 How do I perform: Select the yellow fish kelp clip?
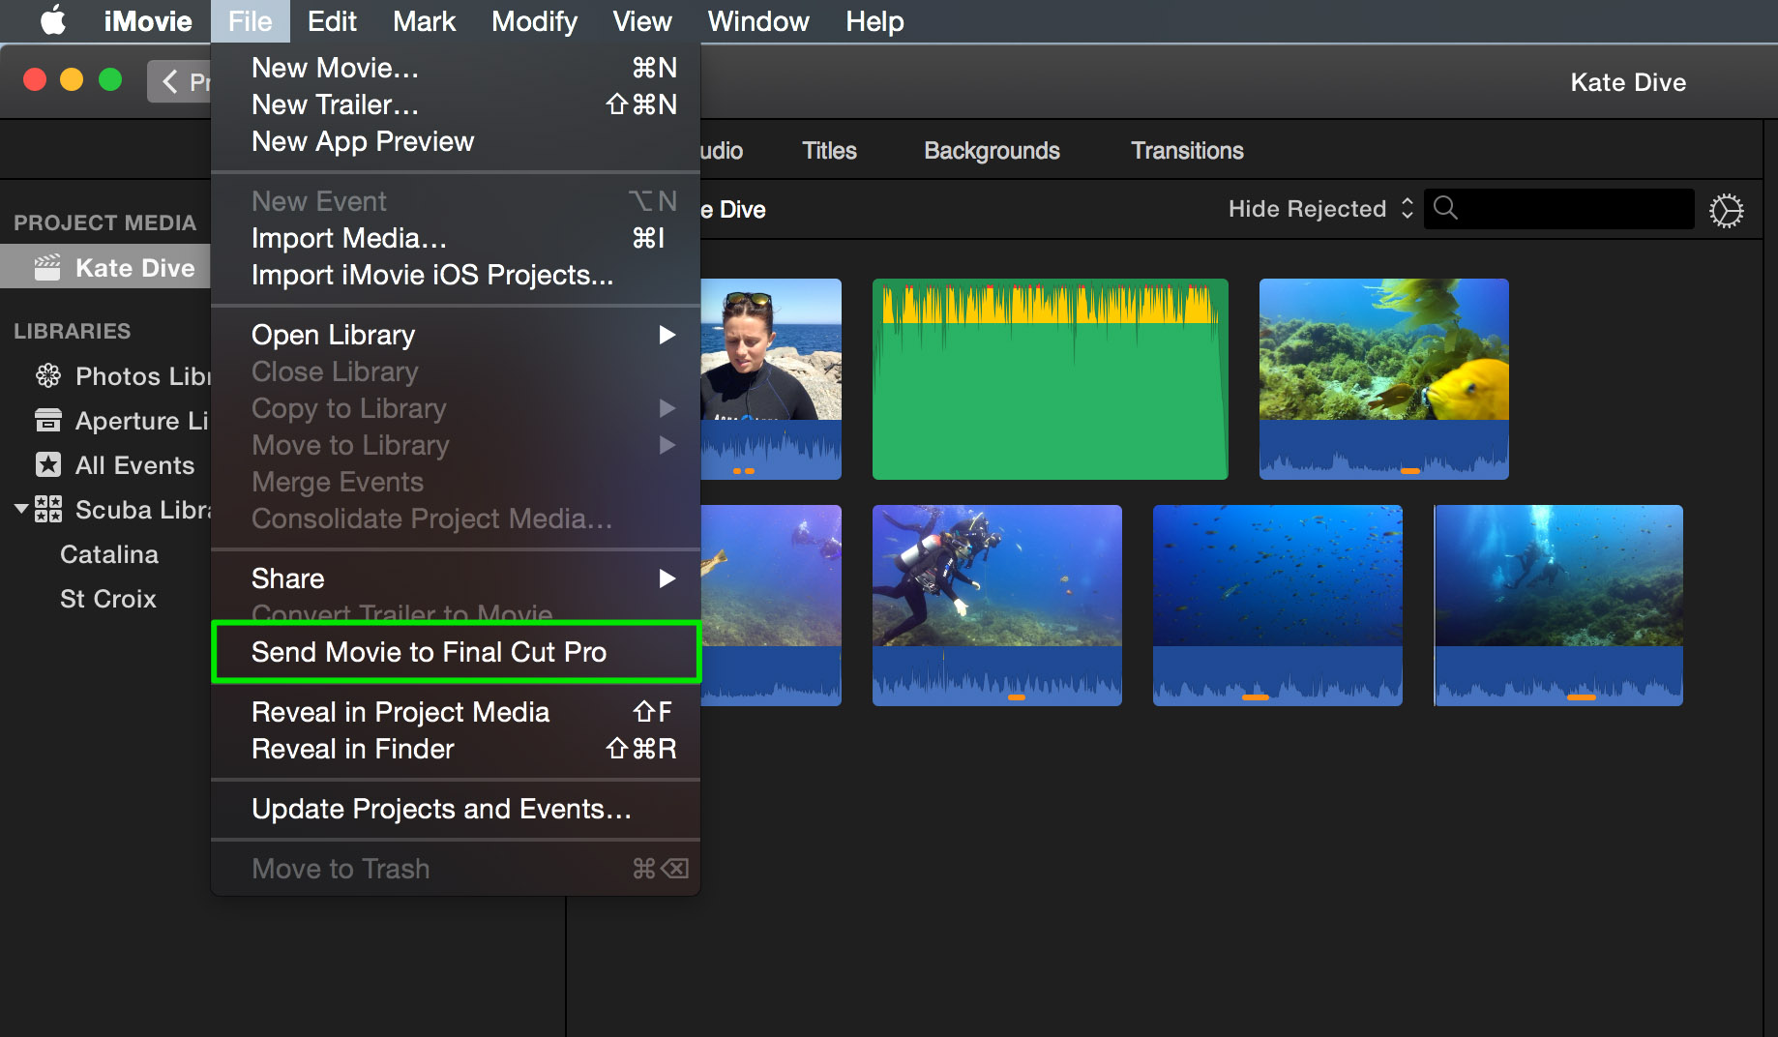(1383, 379)
